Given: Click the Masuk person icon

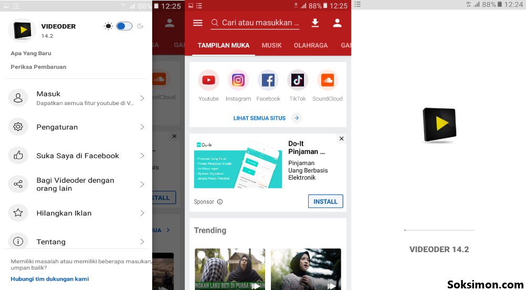Looking at the screenshot, I should coord(18,98).
